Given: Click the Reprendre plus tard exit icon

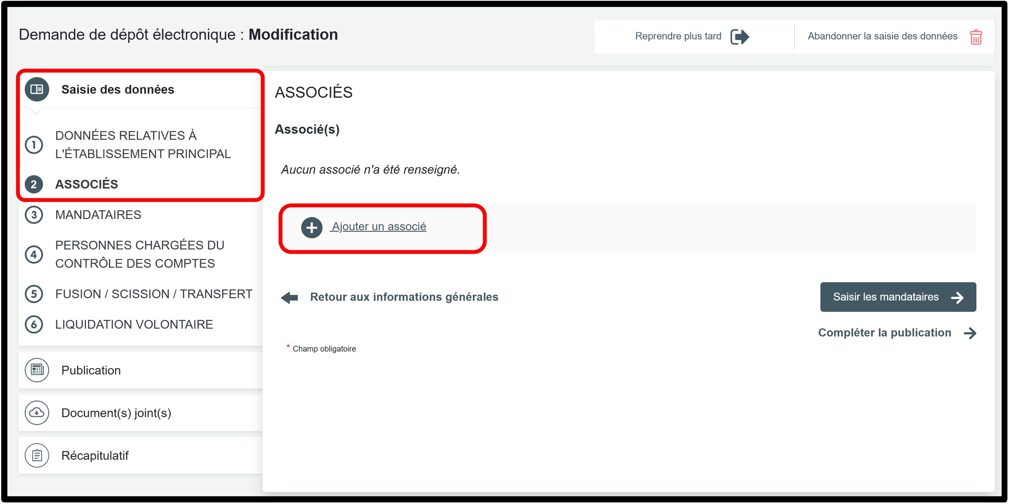Looking at the screenshot, I should tap(739, 37).
